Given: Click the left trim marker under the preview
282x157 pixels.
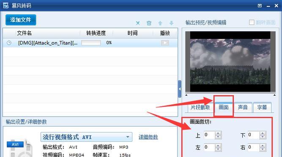Looking at the screenshot, I should [x=186, y=95].
